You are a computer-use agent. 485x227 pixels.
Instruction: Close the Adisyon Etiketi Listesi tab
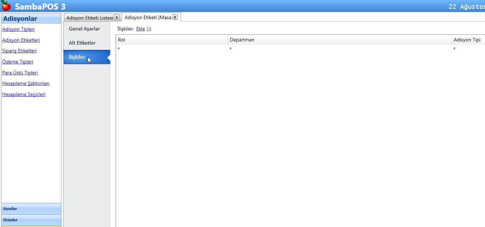click(117, 17)
